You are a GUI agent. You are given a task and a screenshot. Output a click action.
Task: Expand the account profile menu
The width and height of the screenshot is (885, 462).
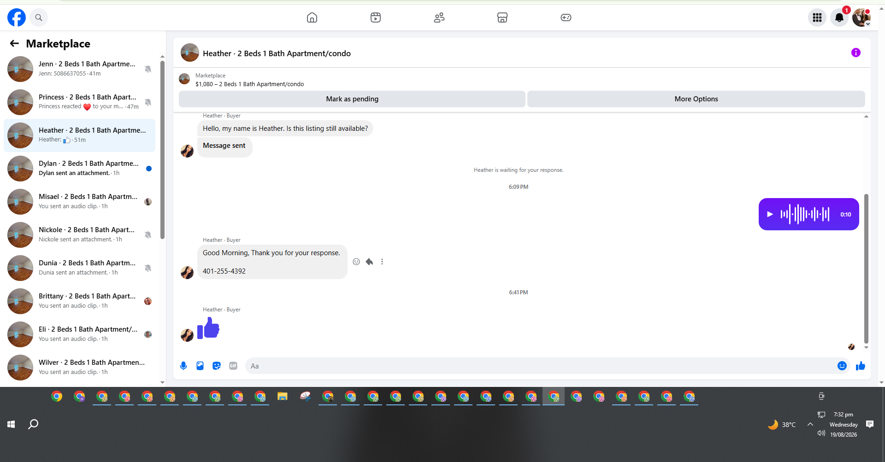coord(861,18)
